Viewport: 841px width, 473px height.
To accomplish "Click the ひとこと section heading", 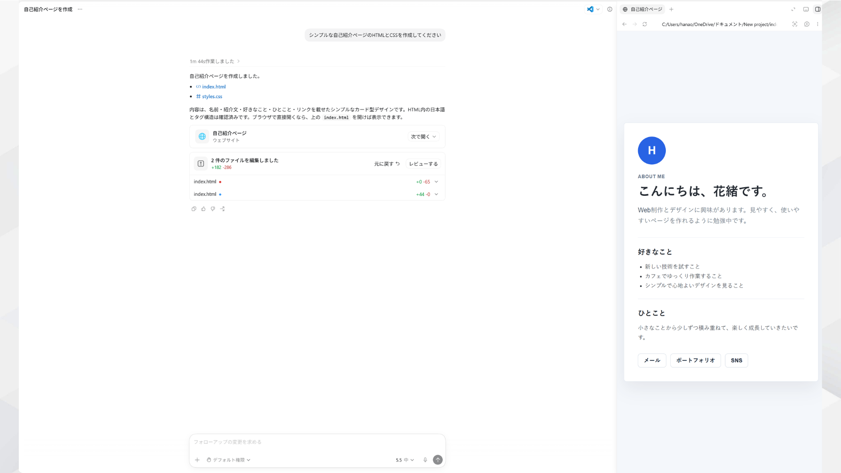I will point(651,313).
